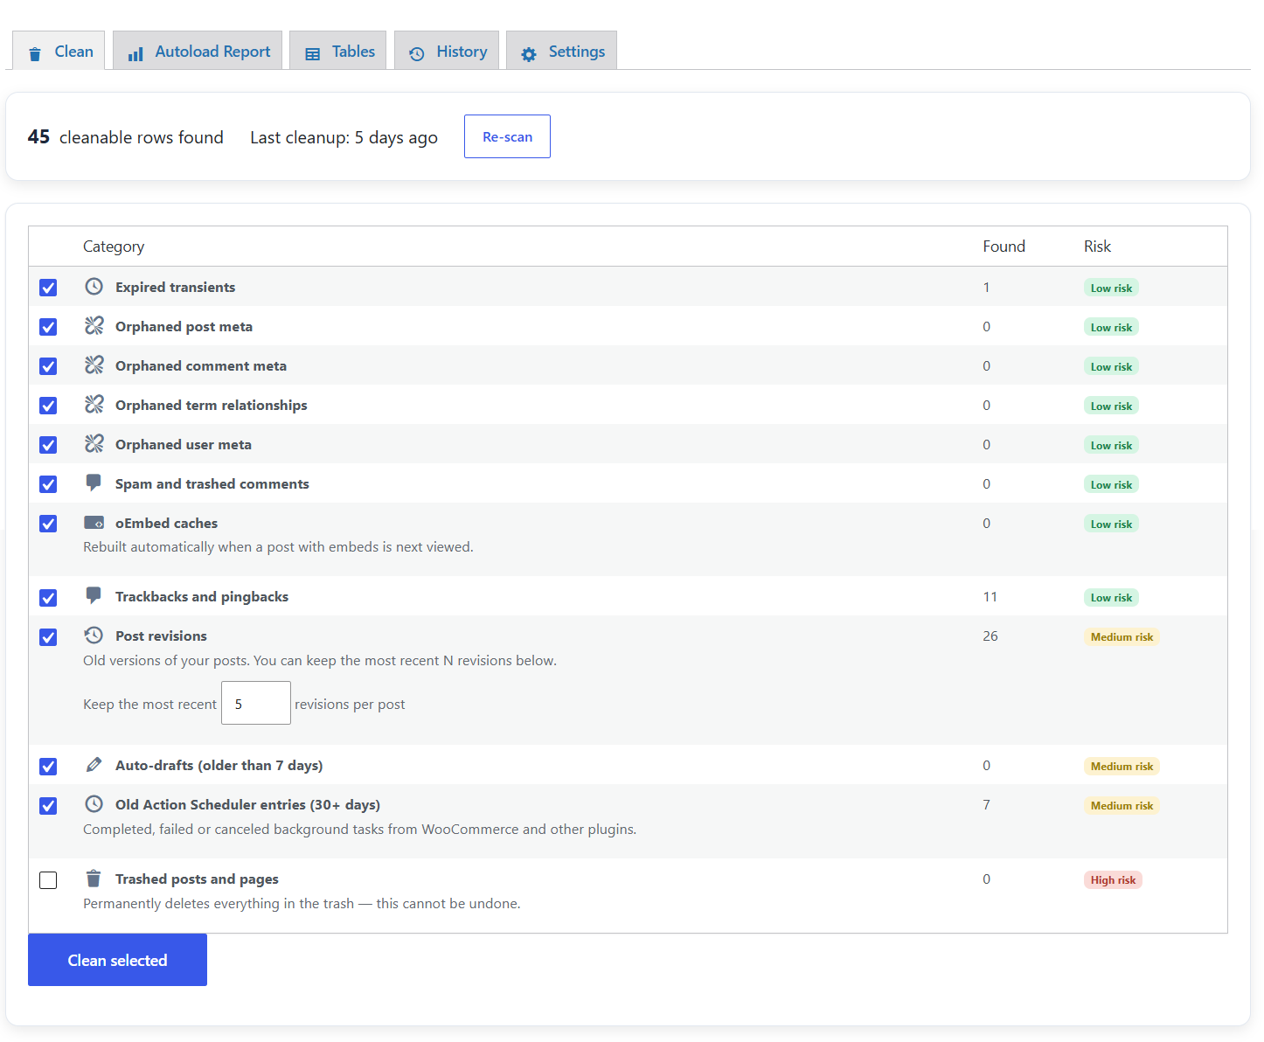Click the Medium risk badge for Action Scheduler
The image size is (1264, 1042).
coord(1122,805)
